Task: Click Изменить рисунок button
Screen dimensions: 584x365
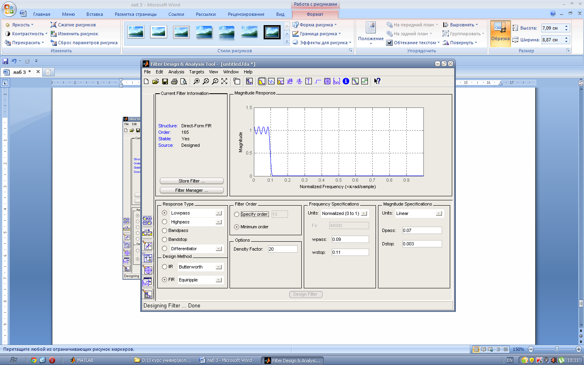Action: [74, 34]
